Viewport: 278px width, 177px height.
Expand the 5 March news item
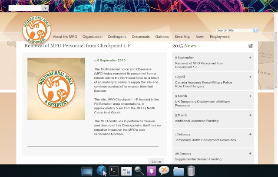[x=250, y=115]
